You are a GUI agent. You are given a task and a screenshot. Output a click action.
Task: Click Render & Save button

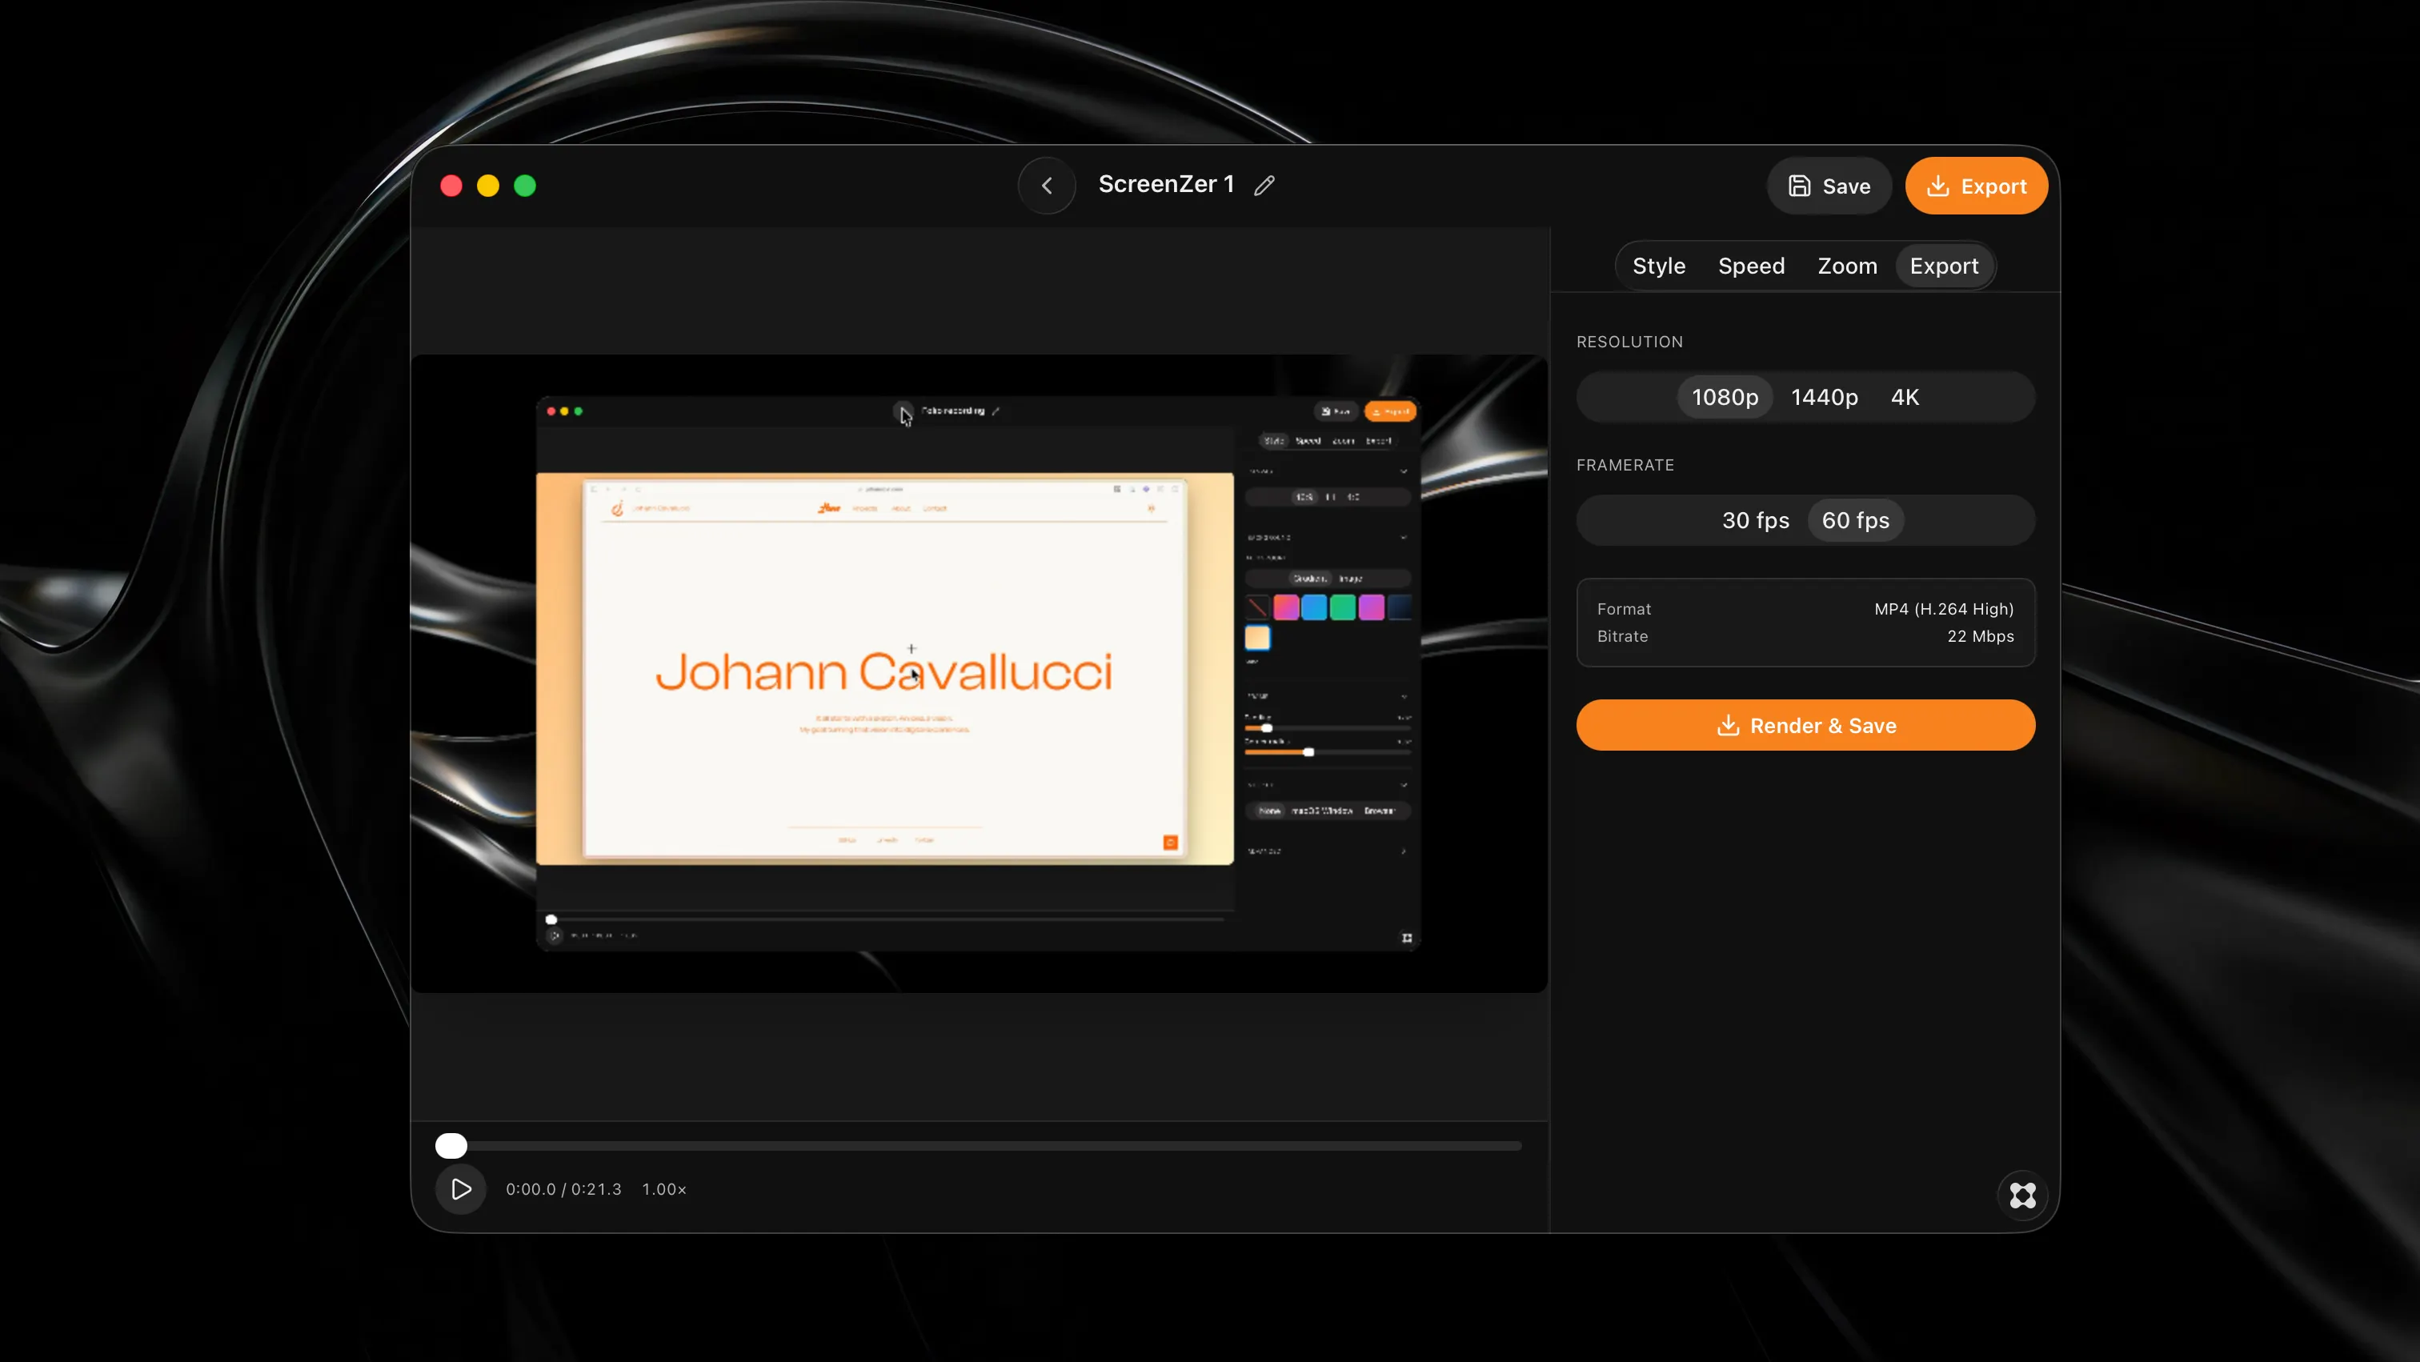tap(1805, 725)
